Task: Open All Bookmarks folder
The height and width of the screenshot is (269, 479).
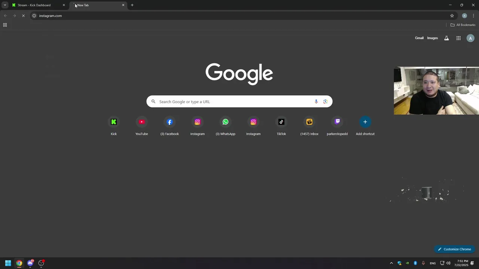Action: pos(463,25)
